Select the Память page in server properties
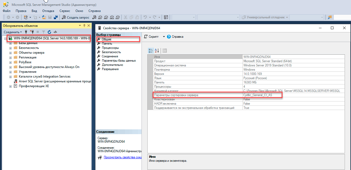The height and width of the screenshot is (170, 351). 107,44
